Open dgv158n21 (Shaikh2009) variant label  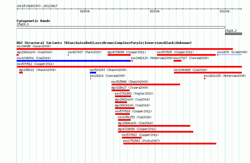[37, 70]
